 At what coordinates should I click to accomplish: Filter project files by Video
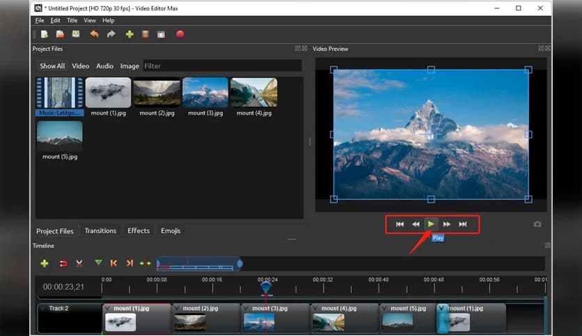81,66
